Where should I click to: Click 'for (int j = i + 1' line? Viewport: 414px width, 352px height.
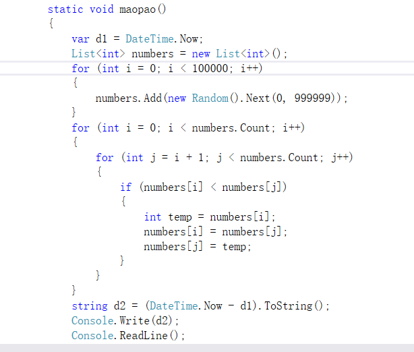224,158
